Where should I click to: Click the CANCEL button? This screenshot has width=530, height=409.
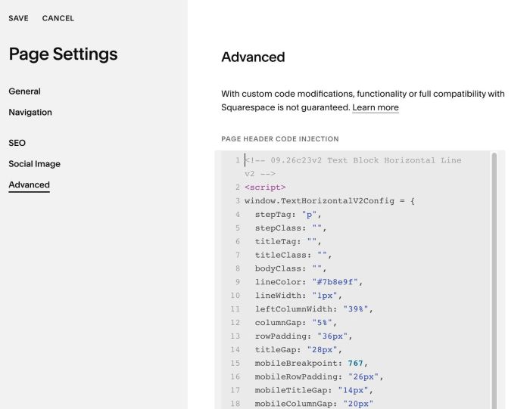(58, 18)
